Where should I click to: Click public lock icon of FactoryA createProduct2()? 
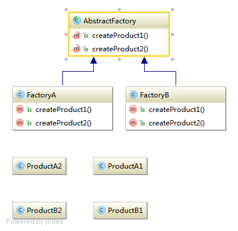(29, 123)
